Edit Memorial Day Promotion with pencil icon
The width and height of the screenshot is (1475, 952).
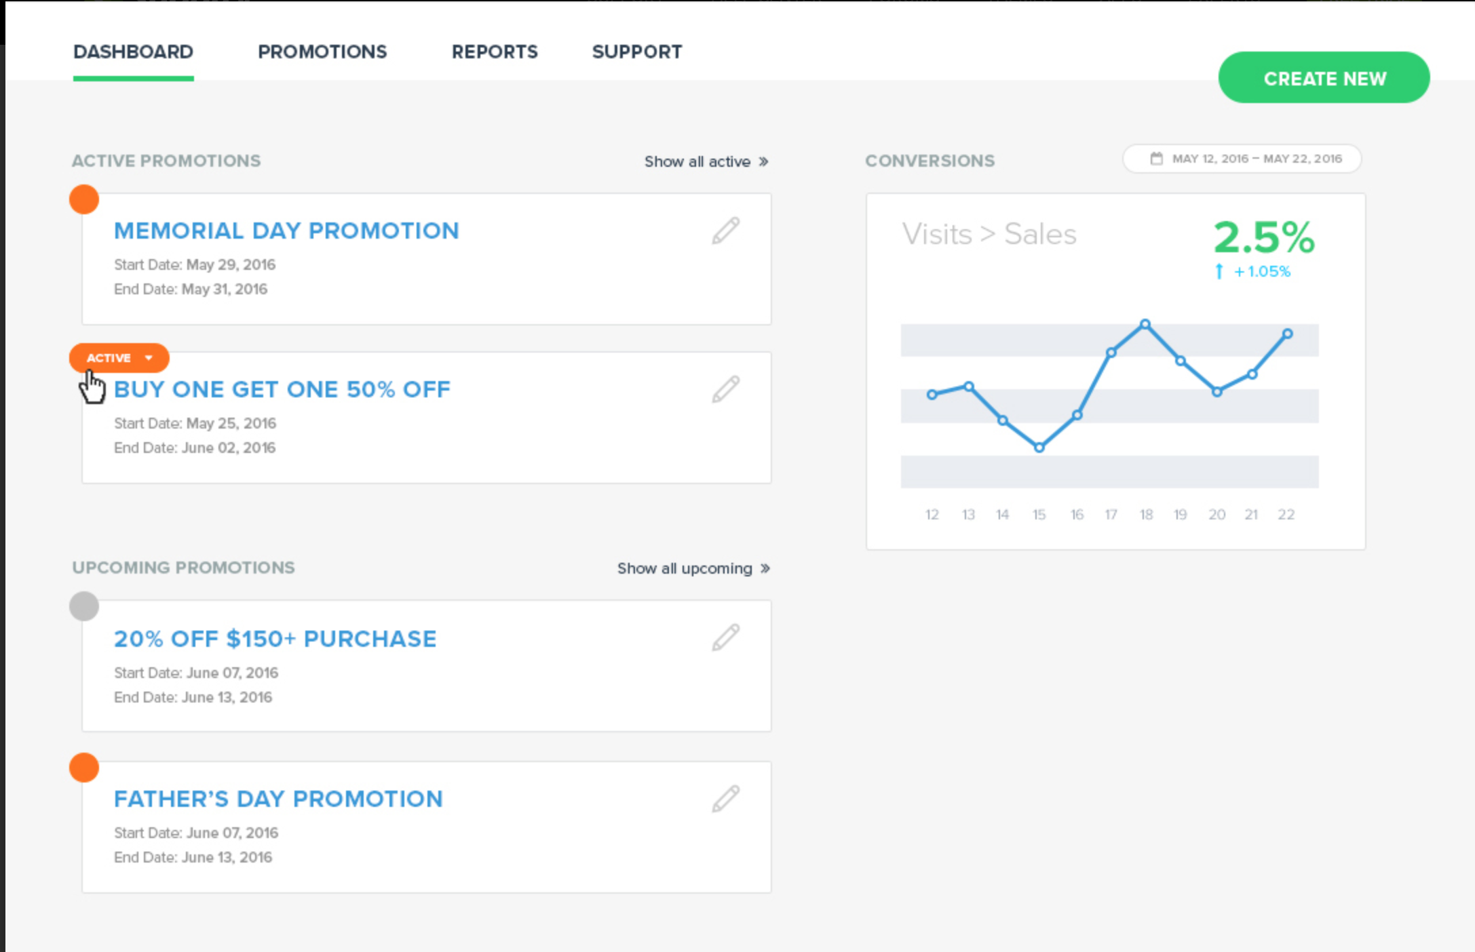(725, 231)
